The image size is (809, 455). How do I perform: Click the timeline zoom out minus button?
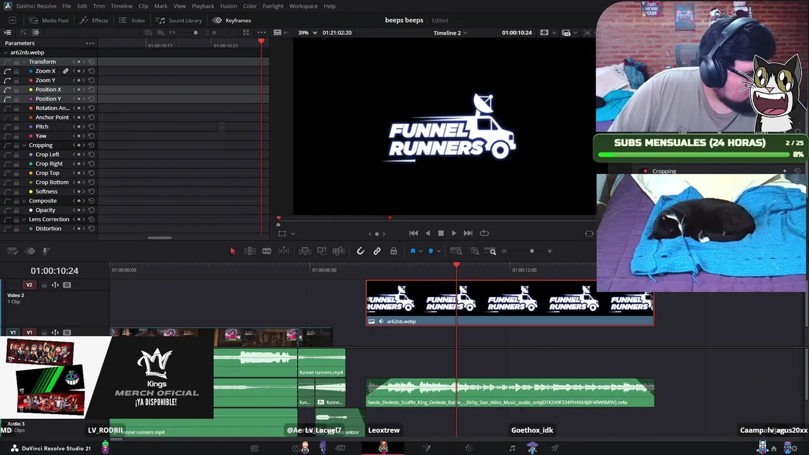click(x=504, y=252)
